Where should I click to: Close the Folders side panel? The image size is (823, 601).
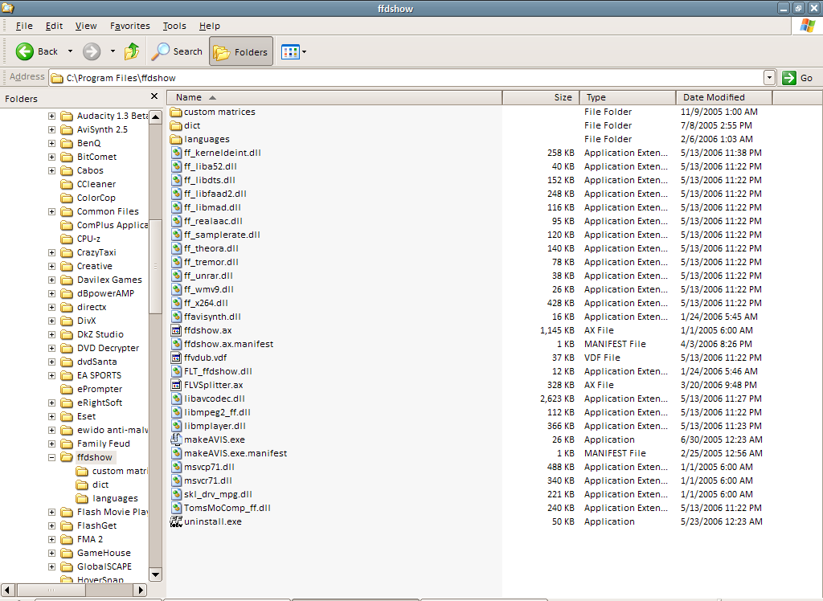(x=154, y=97)
